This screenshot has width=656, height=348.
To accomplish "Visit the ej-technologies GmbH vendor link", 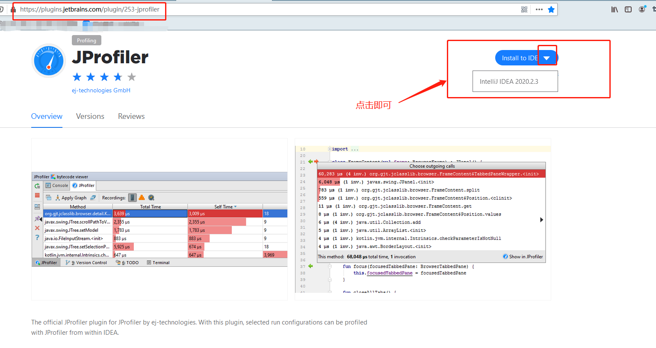I will pos(101,90).
